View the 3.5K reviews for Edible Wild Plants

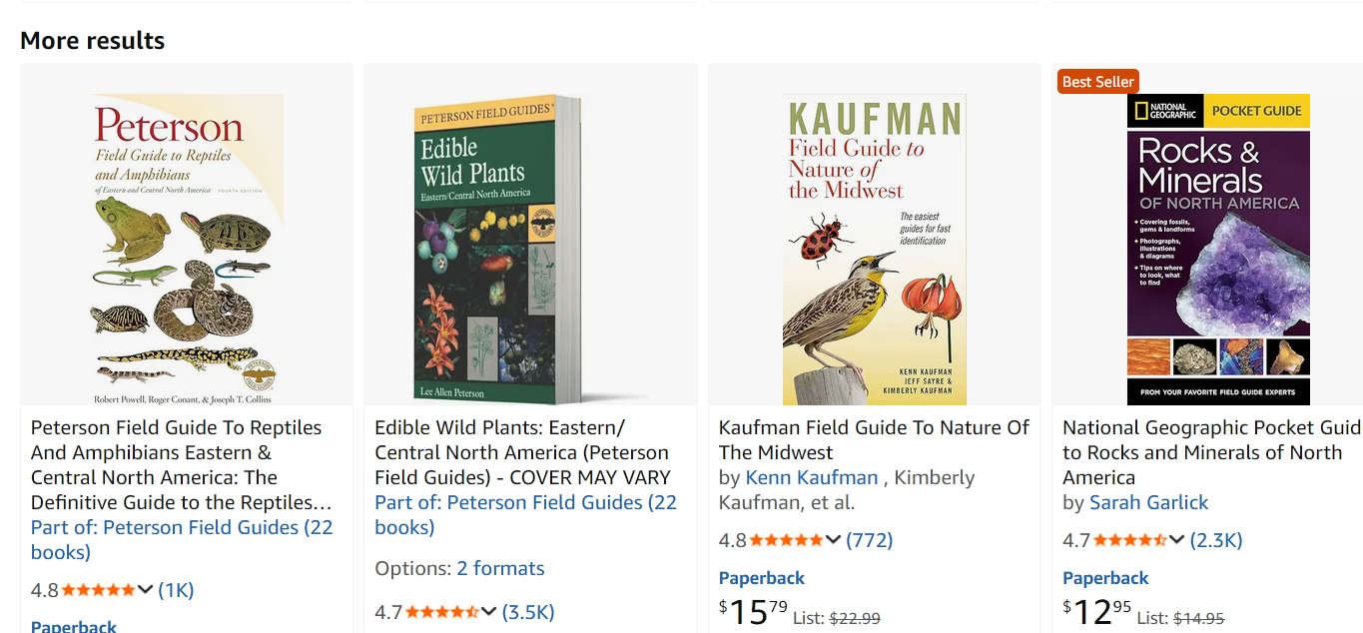click(528, 612)
